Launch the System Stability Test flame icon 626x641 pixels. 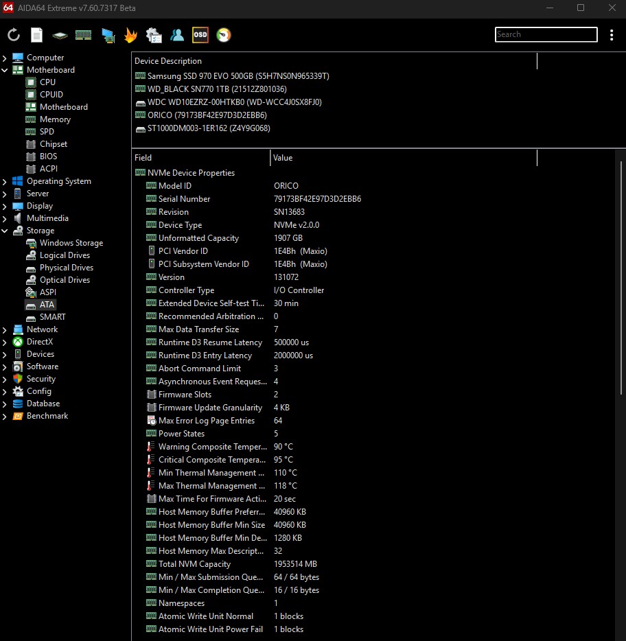pos(130,35)
